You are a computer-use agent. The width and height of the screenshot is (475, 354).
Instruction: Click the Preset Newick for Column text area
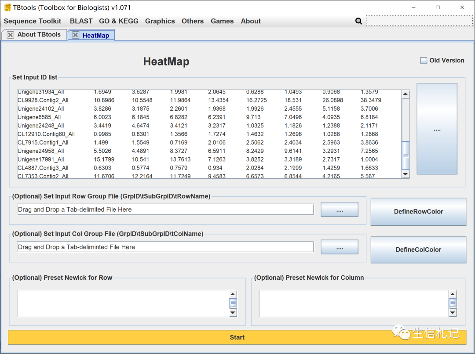(354, 303)
